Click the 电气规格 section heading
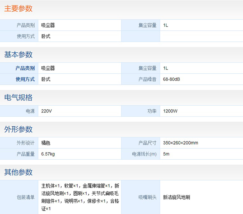Viewport: 243px width, 214px height. pyautogui.click(x=18, y=97)
